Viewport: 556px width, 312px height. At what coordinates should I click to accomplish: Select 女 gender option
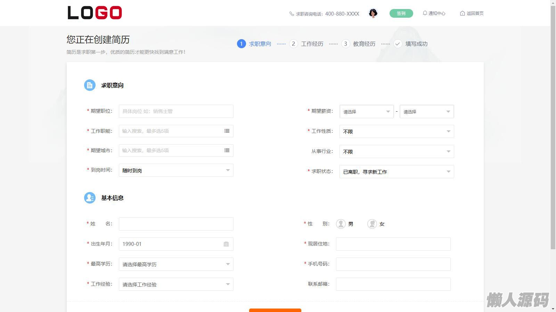(373, 224)
